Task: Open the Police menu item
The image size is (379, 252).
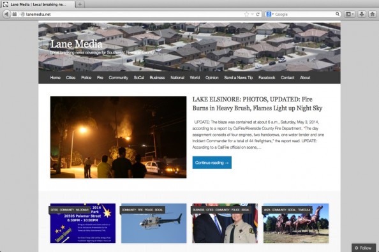Action: click(x=86, y=78)
